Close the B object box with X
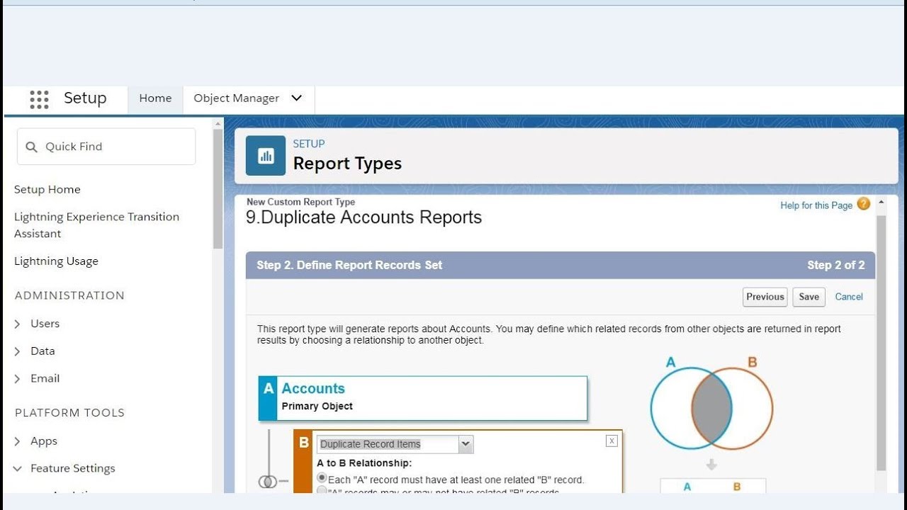Image resolution: width=907 pixels, height=510 pixels. 612,441
